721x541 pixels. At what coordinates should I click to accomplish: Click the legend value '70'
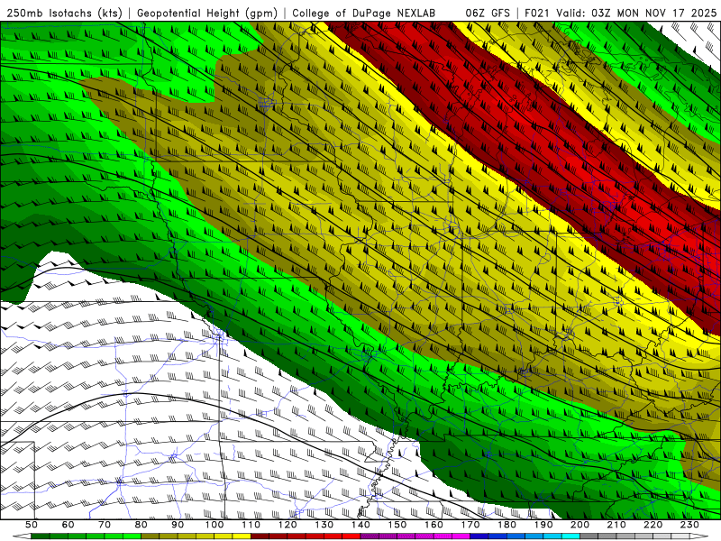pos(105,525)
